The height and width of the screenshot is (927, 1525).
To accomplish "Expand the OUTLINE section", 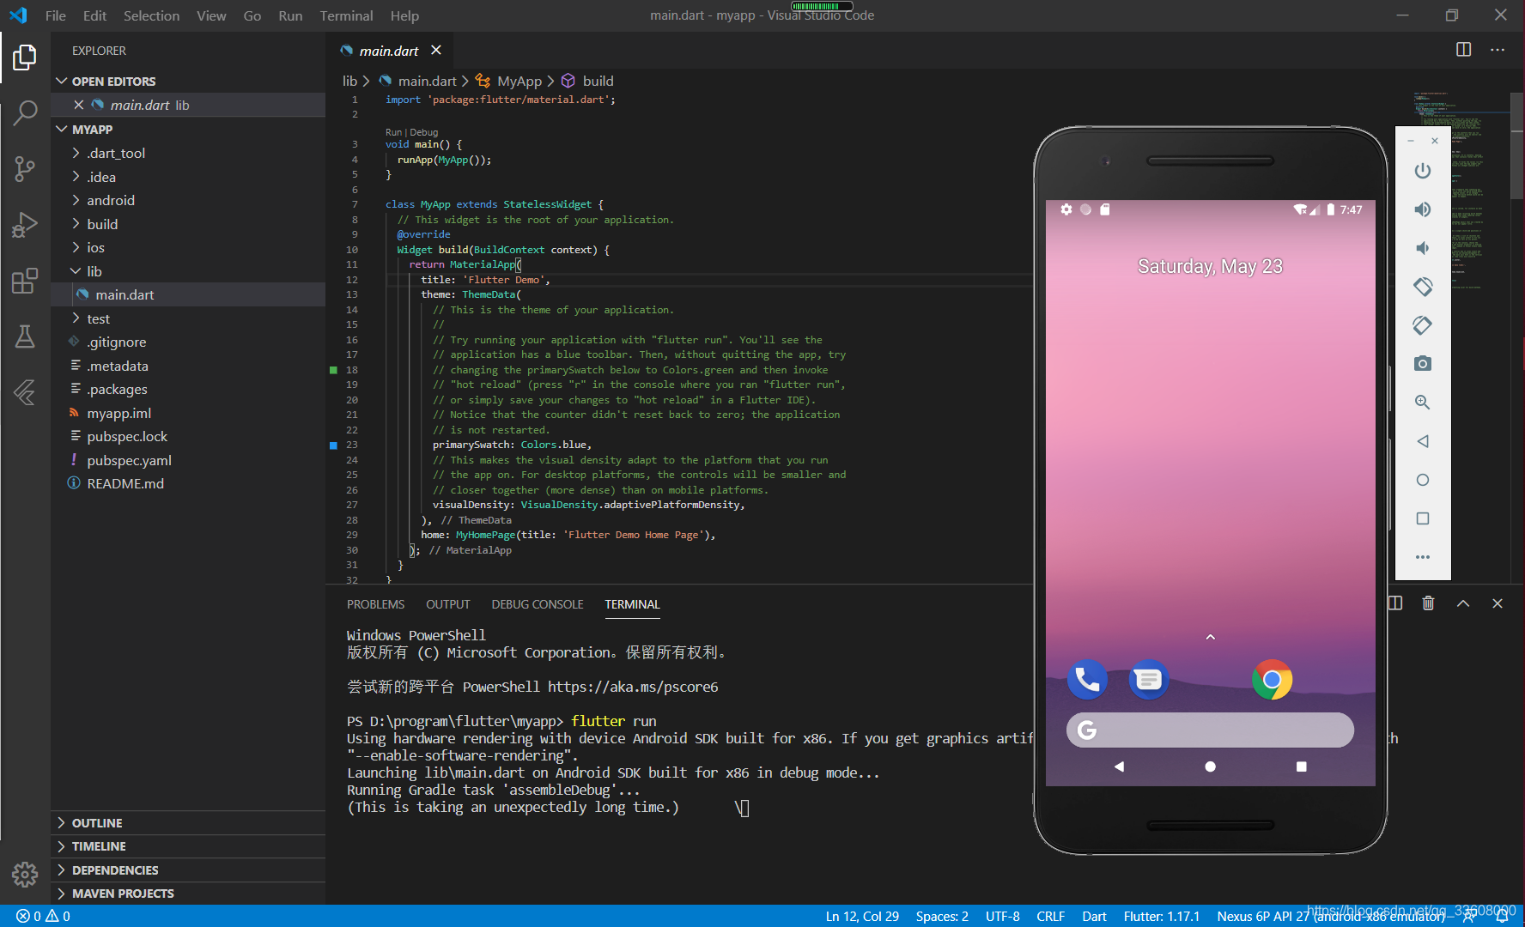I will tap(188, 823).
